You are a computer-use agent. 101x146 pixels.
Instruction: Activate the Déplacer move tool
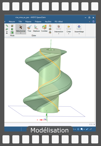(x=36, y=29)
